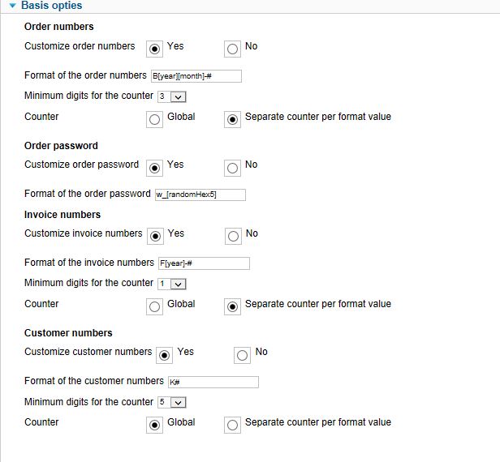Select Yes for Customize order password
The height and width of the screenshot is (462, 500).
155,167
